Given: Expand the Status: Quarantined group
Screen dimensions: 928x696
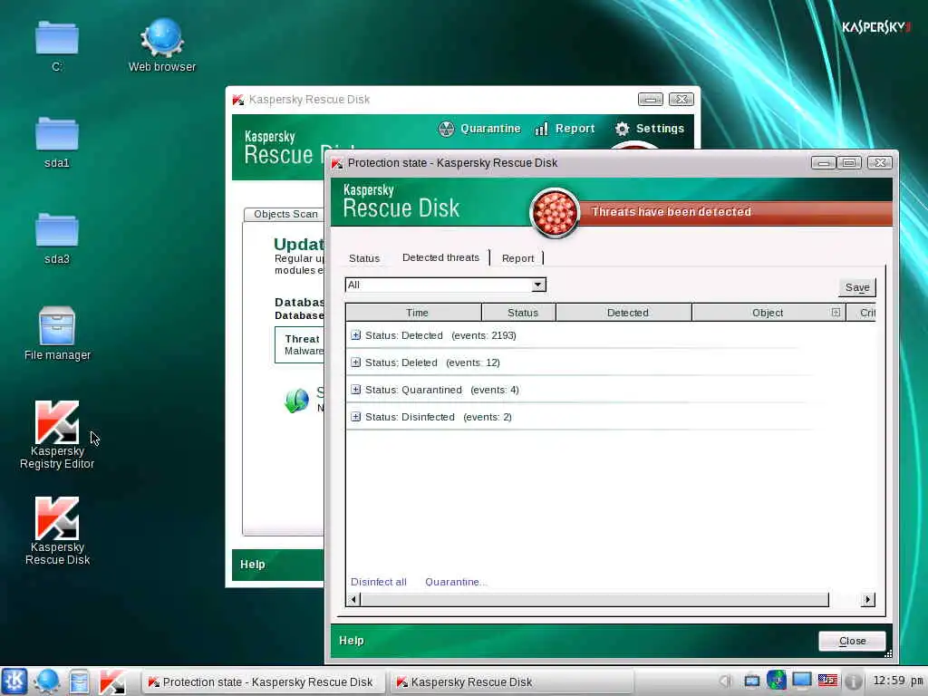Looking at the screenshot, I should pyautogui.click(x=355, y=390).
